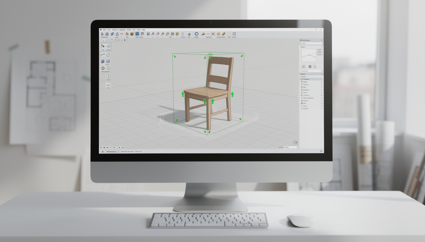Click the search icon at the status bar's right end
The height and width of the screenshot is (242, 425).
coord(321,151)
